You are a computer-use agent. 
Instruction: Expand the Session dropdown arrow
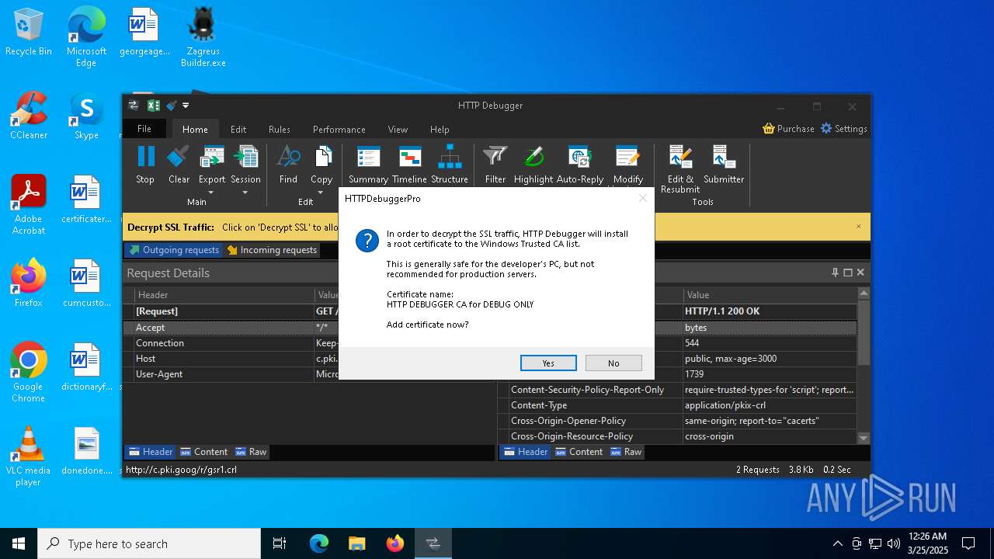[245, 193]
